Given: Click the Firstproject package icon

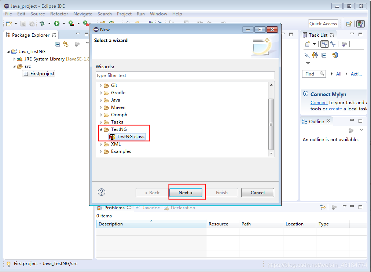Looking at the screenshot, I should (x=26, y=74).
